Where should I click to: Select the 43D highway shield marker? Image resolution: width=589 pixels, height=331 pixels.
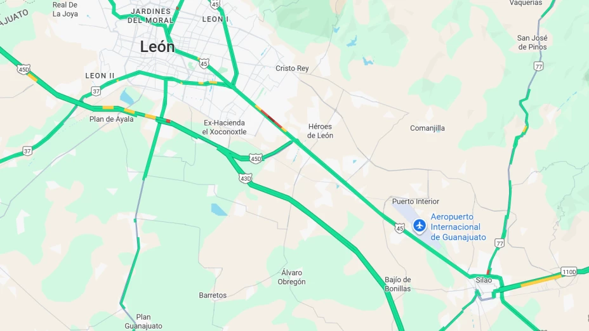(245, 179)
